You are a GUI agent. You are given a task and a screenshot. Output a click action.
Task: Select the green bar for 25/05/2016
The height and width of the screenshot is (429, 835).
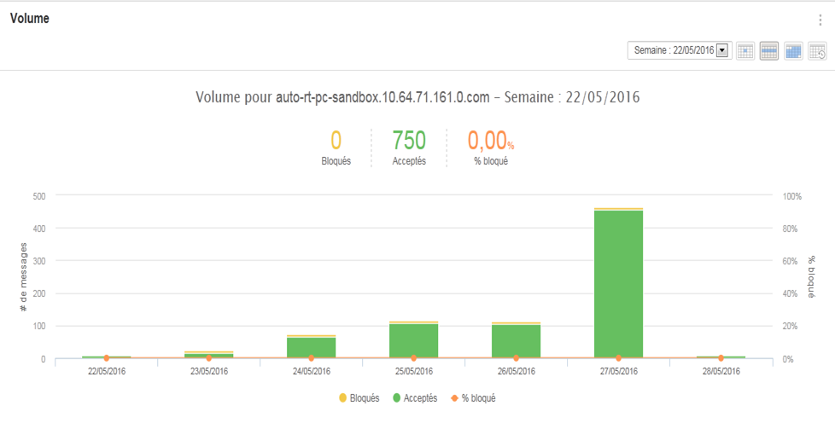pos(413,340)
